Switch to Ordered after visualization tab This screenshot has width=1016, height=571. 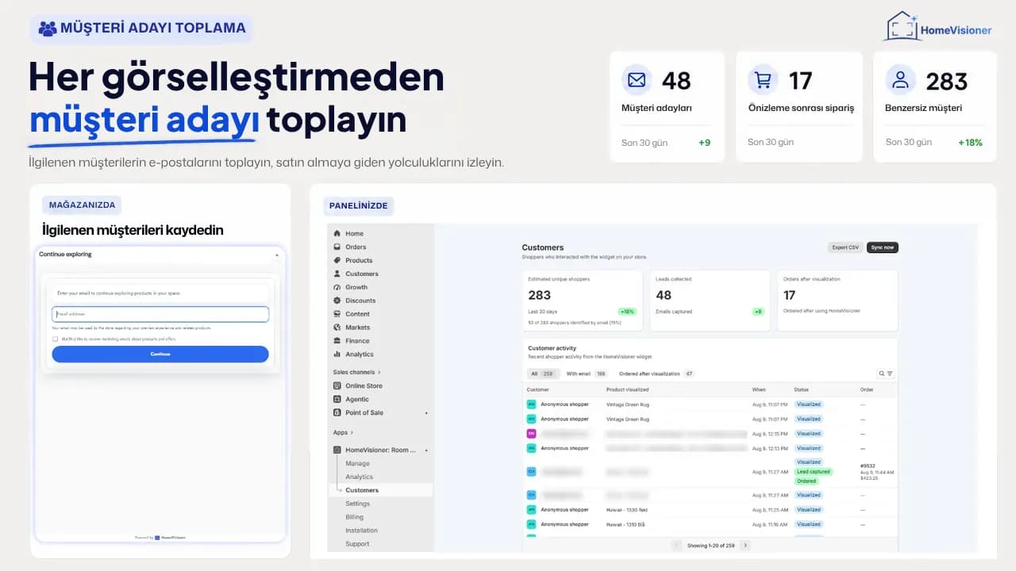[x=656, y=374]
